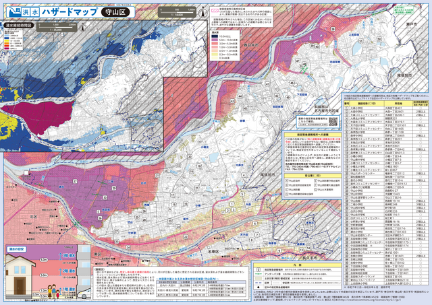Screen dimensions: 432x305
Task: Click shelter marker number 17
Action: pyautogui.click(x=173, y=195)
